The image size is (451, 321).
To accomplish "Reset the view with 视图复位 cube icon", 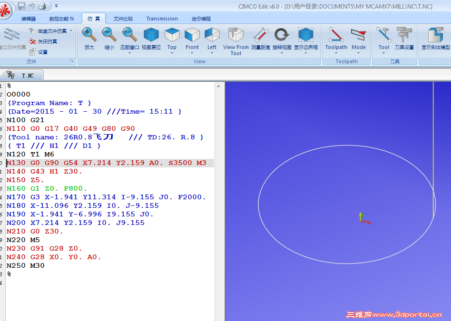I will pyautogui.click(x=151, y=35).
